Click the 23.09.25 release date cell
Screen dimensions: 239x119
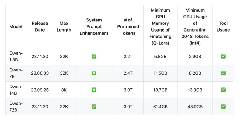(x=40, y=90)
